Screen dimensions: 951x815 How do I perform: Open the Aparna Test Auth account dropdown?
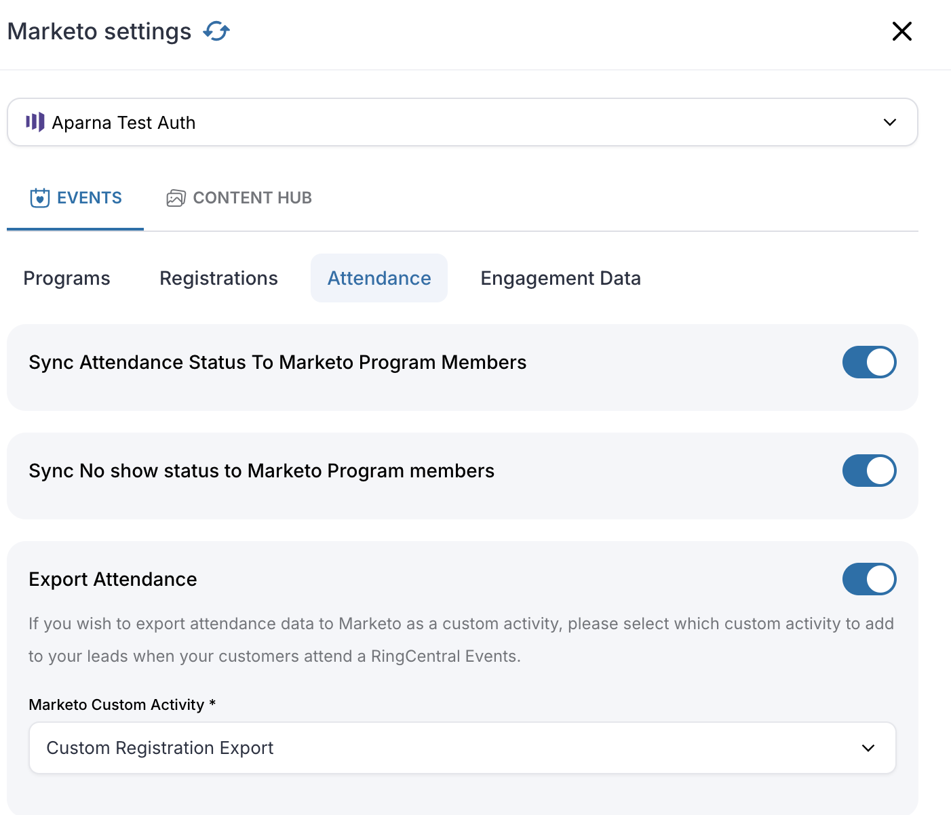click(x=463, y=122)
